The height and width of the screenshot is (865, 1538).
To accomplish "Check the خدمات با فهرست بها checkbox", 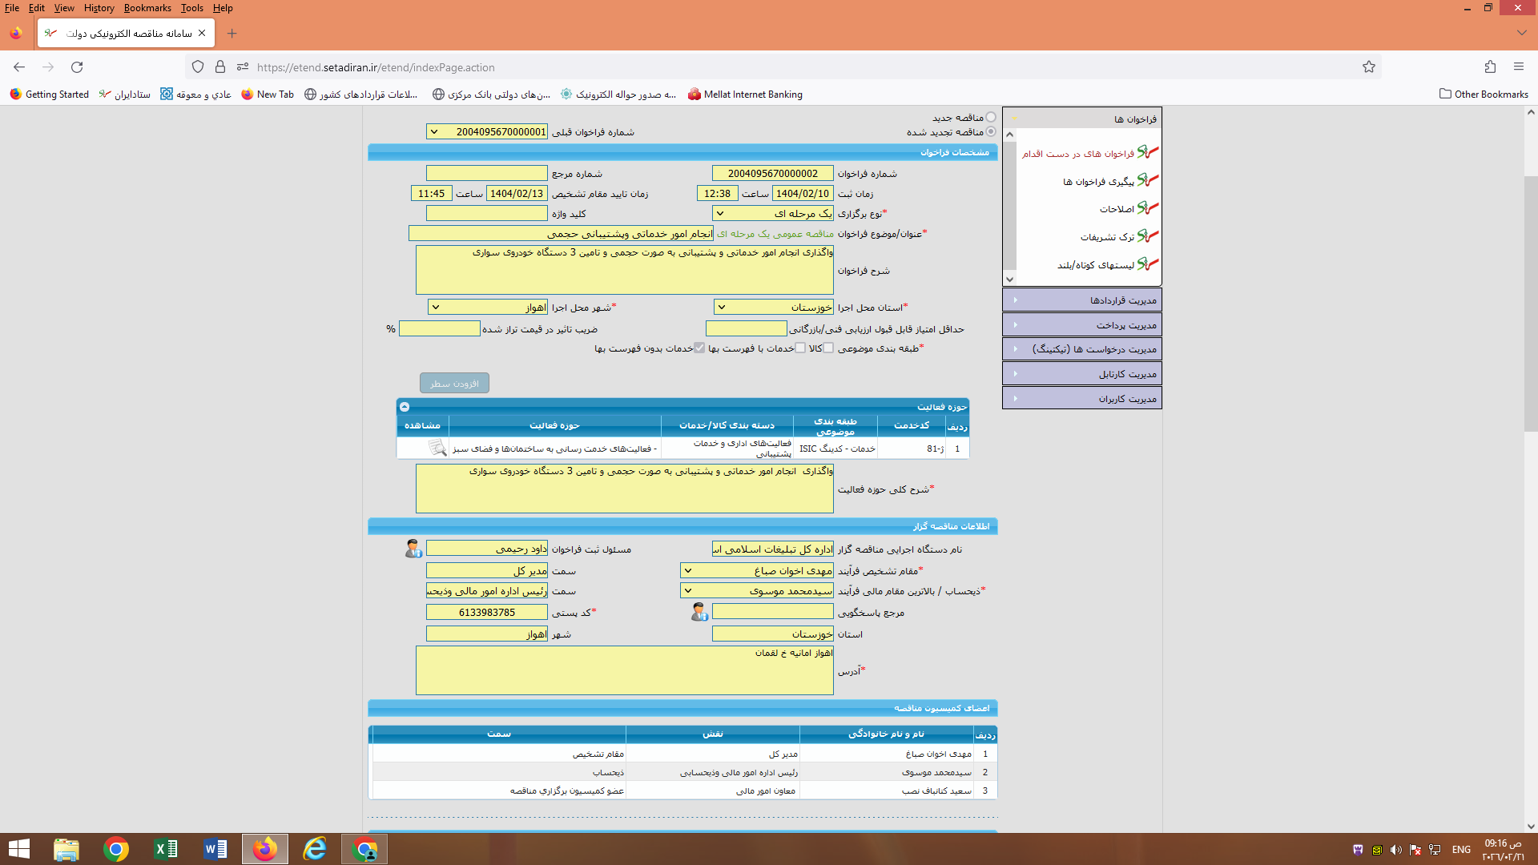I will [x=800, y=348].
